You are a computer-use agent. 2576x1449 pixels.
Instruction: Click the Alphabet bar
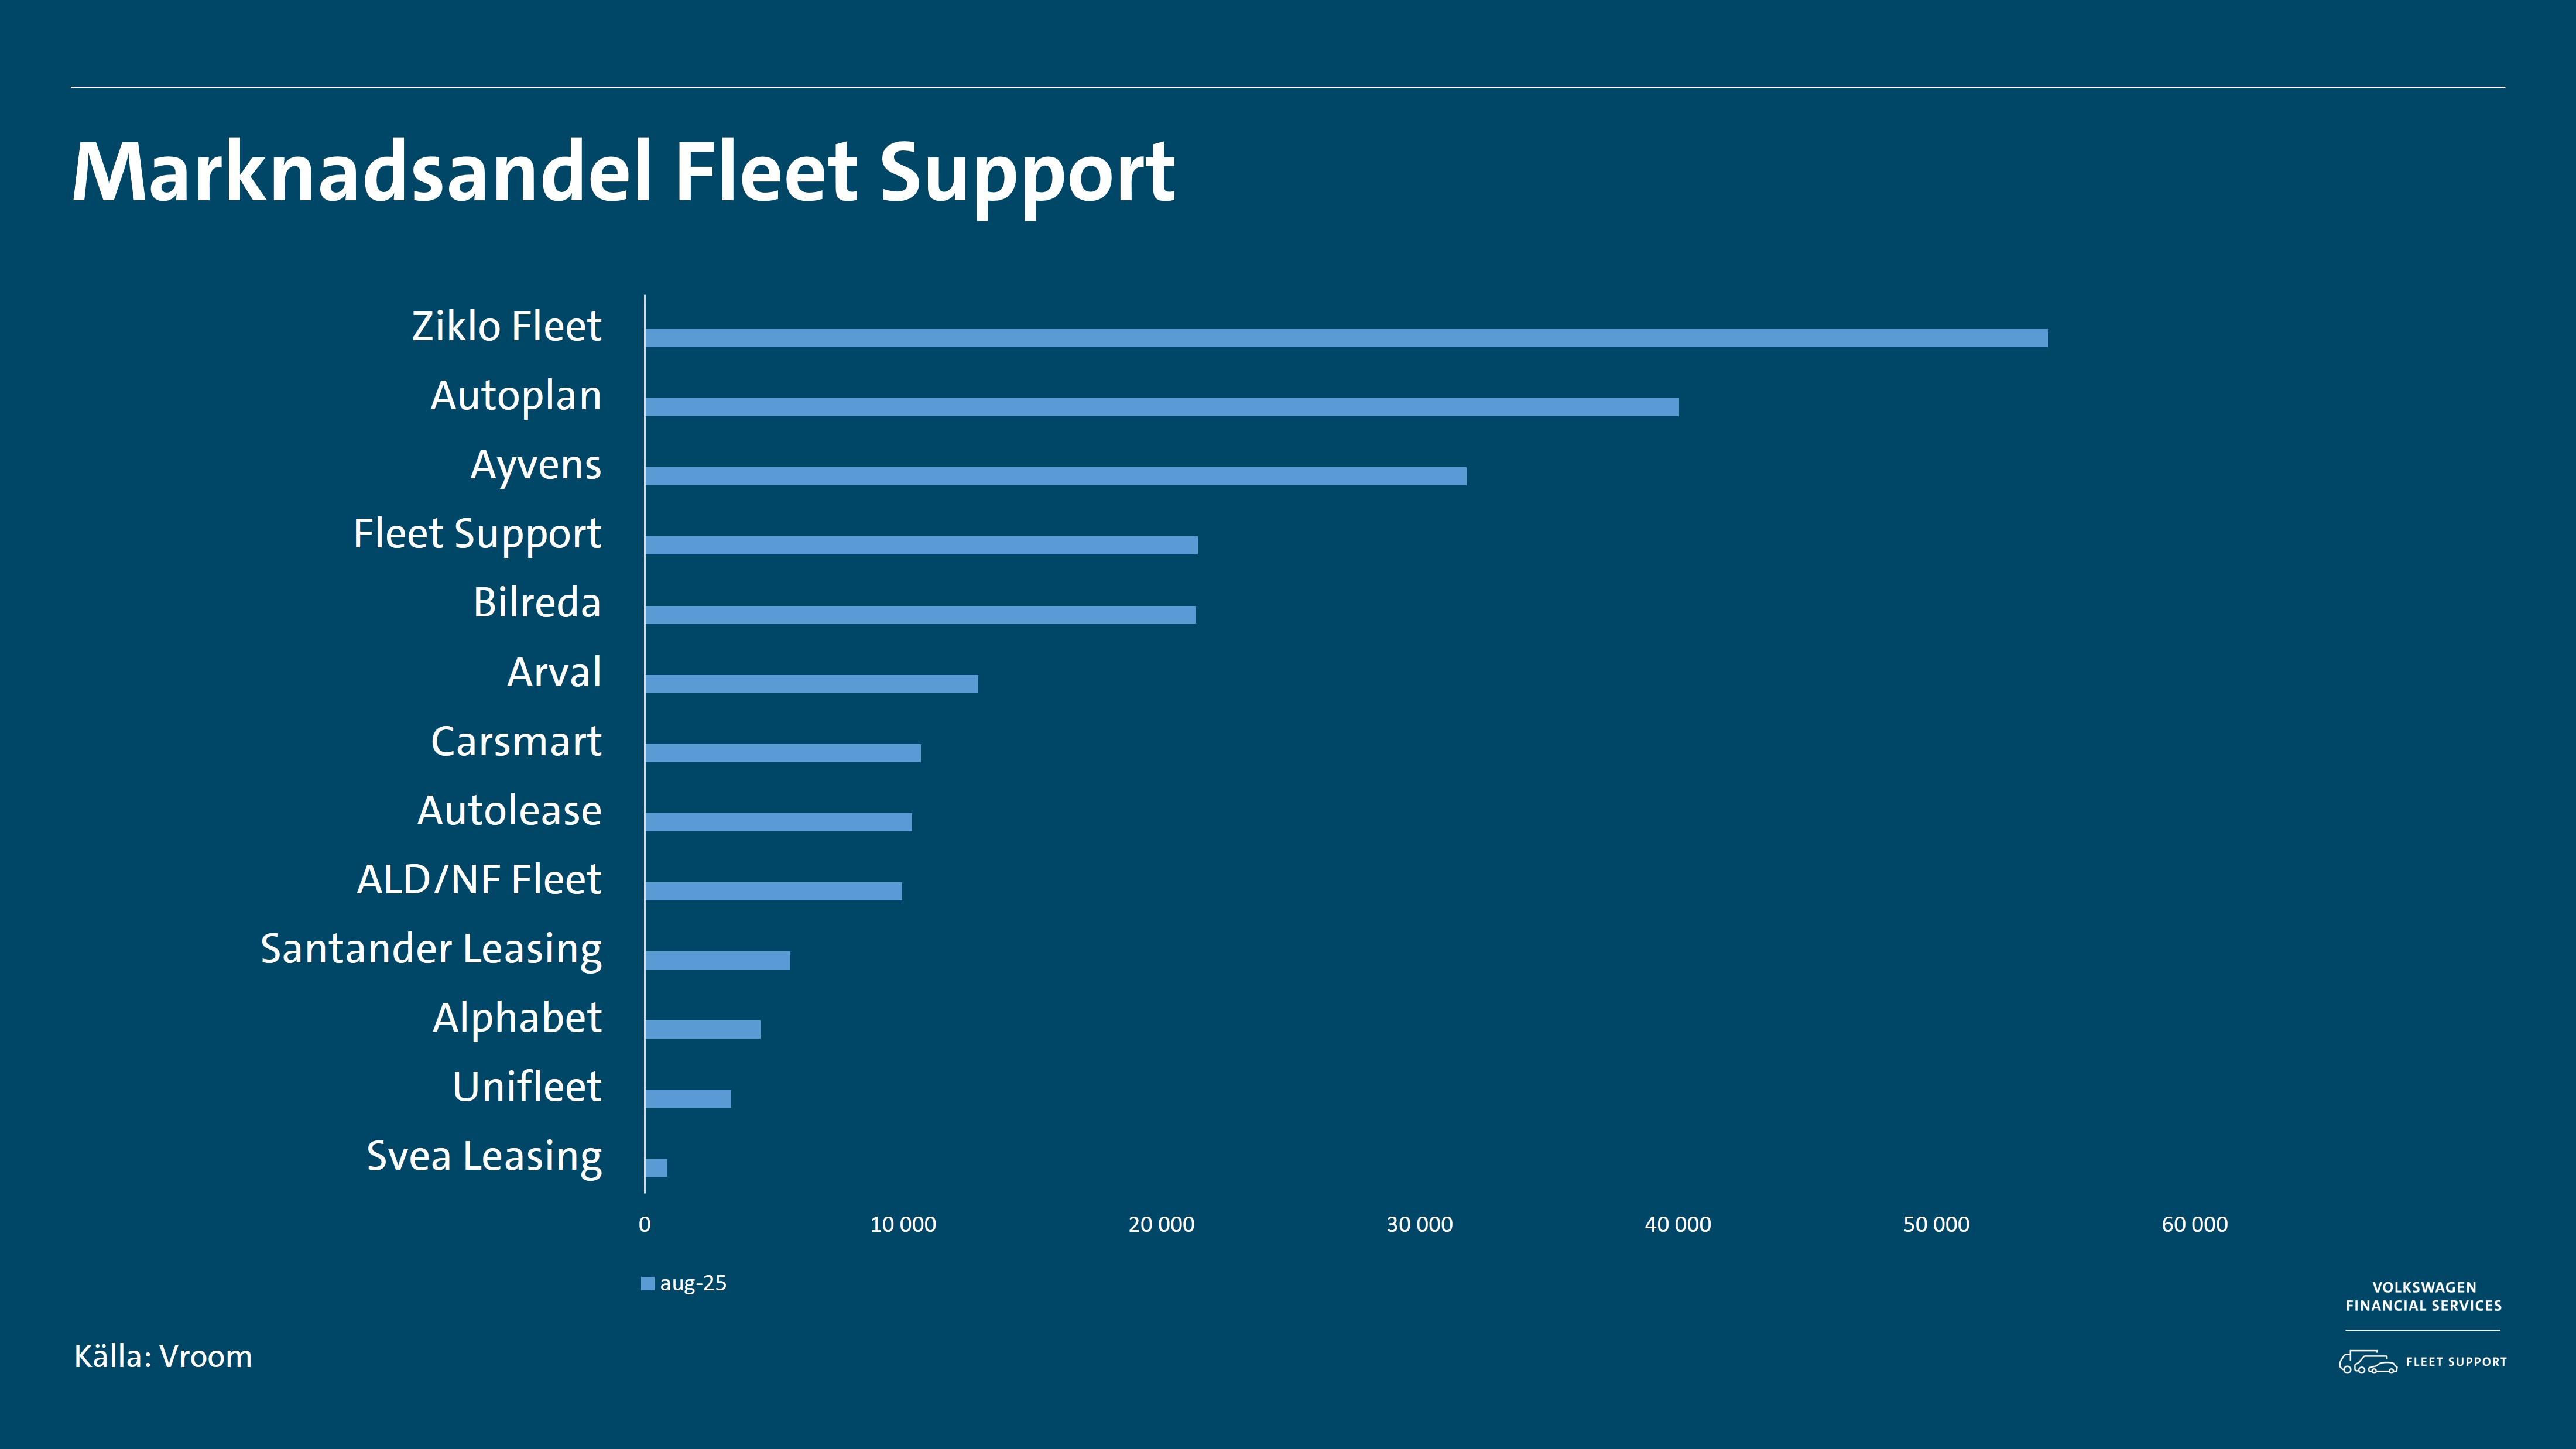702,1029
